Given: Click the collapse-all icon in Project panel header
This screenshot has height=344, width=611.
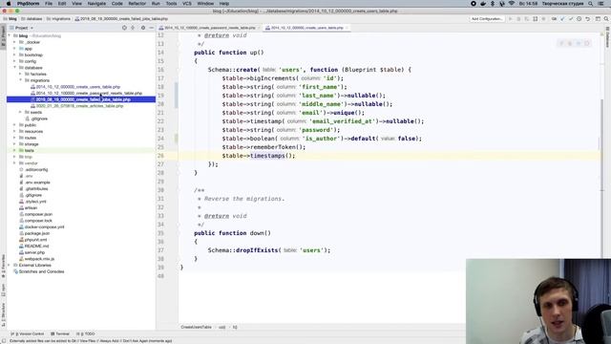Looking at the screenshot, I should pos(133,28).
